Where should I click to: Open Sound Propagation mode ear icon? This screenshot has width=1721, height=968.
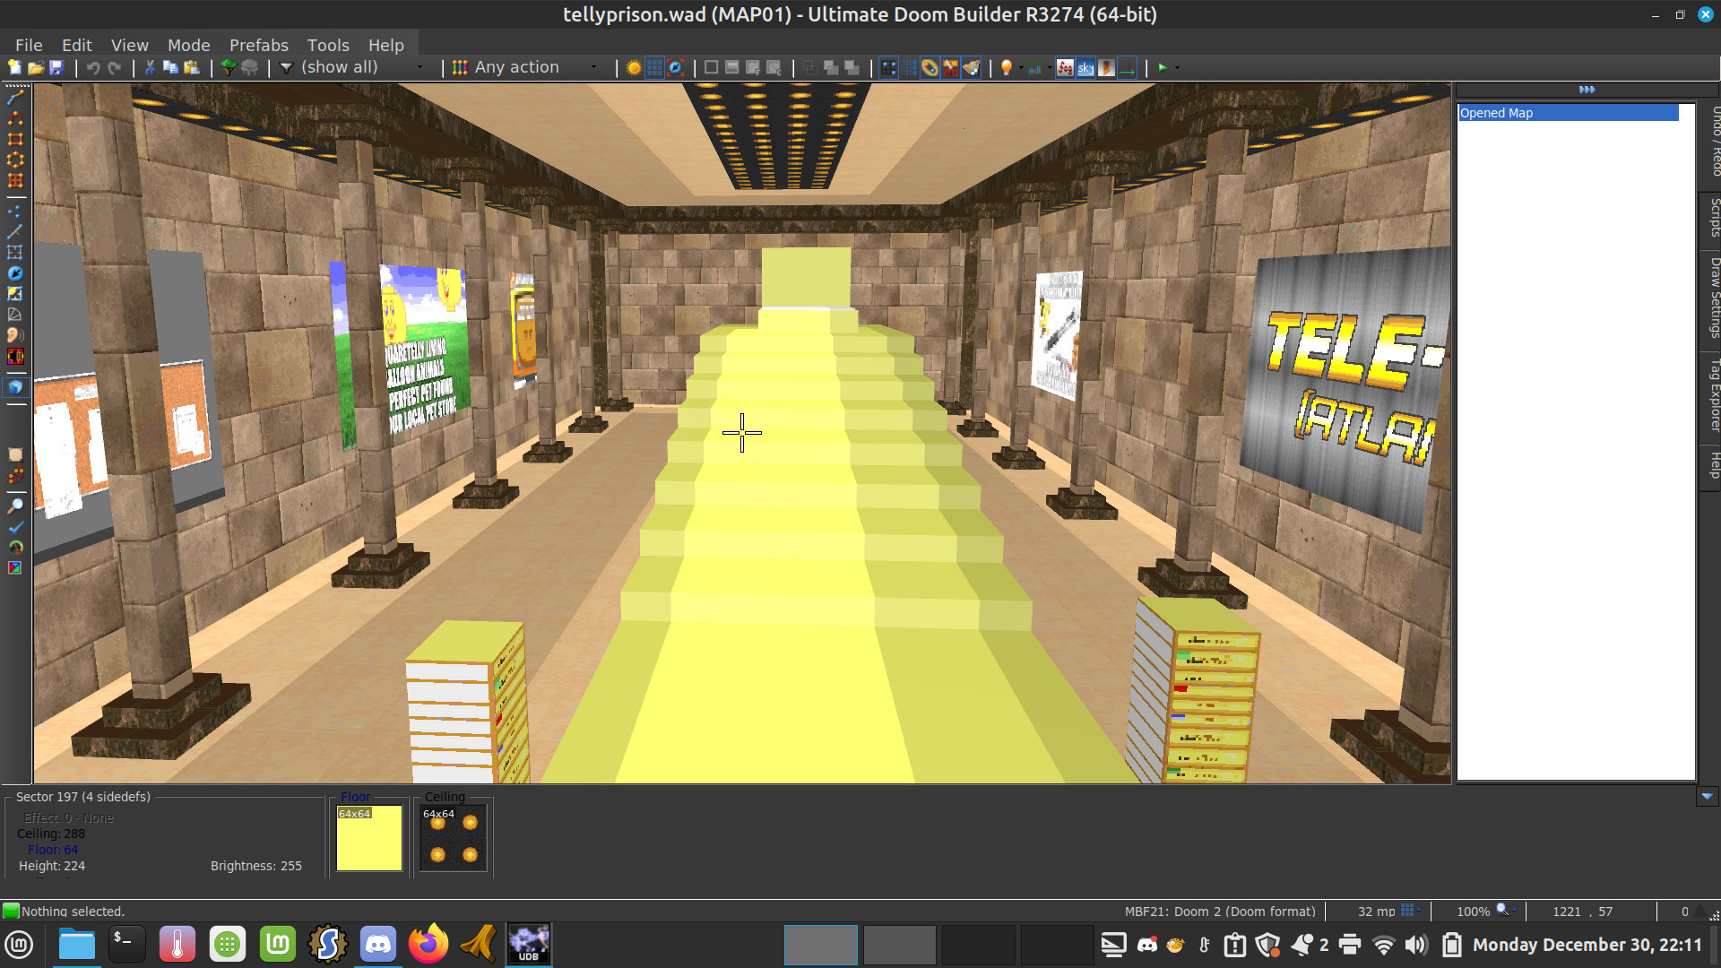15,335
